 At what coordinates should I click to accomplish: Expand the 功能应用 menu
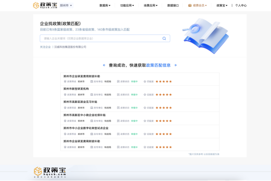[127, 5]
